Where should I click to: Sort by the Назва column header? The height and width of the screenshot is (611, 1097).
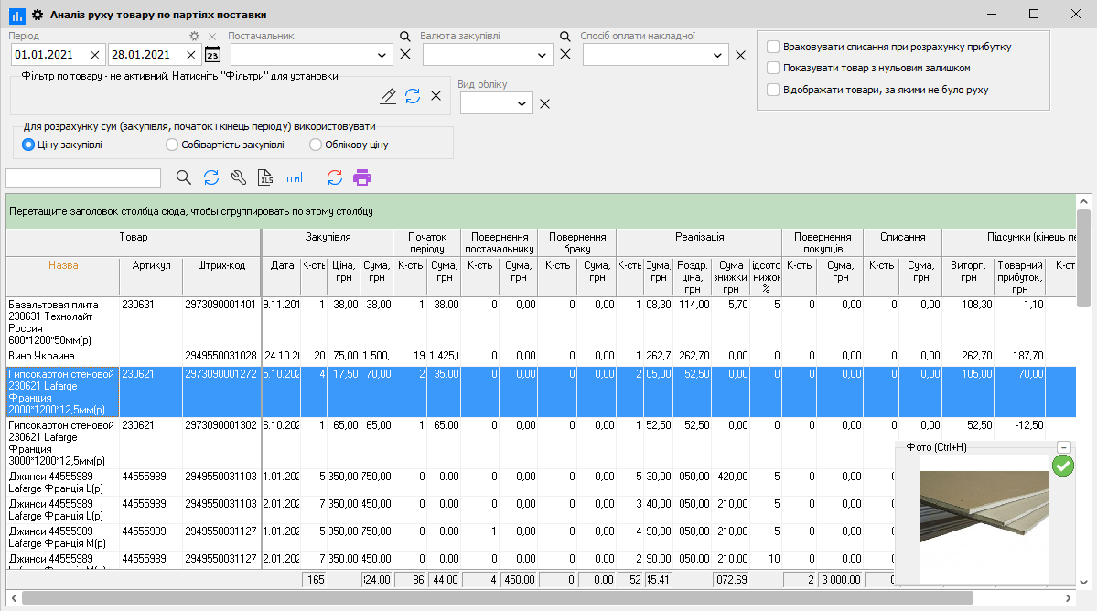[63, 265]
